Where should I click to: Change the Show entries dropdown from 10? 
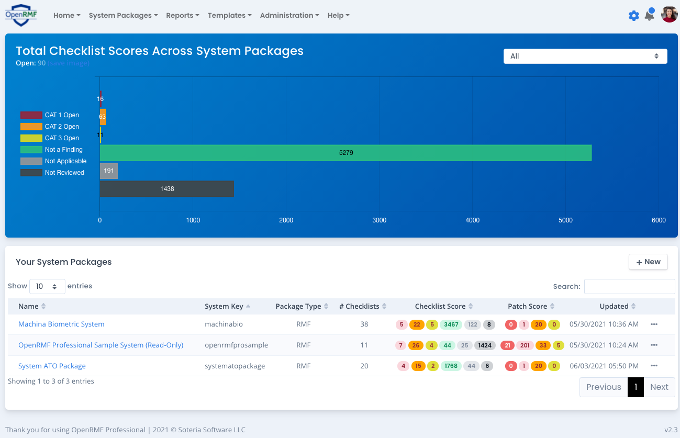[47, 286]
